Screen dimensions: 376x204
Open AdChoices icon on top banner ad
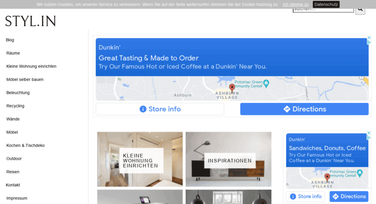pyautogui.click(x=369, y=42)
